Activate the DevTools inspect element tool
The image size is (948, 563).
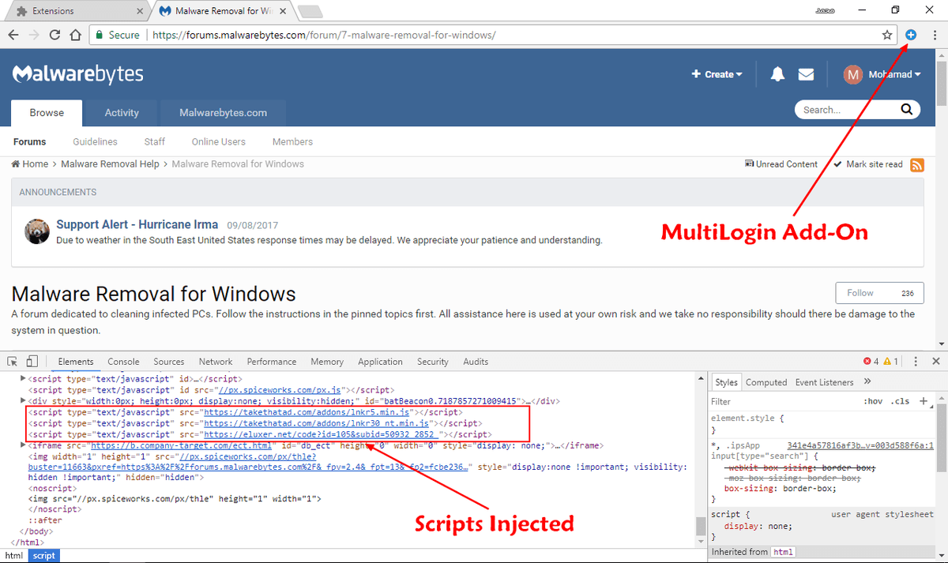click(x=13, y=362)
